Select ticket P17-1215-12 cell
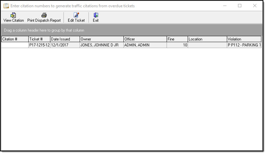Image resolution: width=266 pixels, height=154 pixels. [39, 45]
